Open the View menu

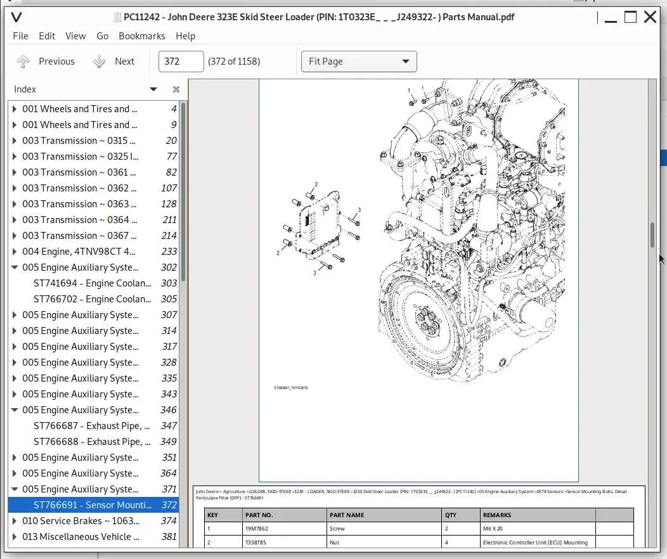[x=75, y=36]
